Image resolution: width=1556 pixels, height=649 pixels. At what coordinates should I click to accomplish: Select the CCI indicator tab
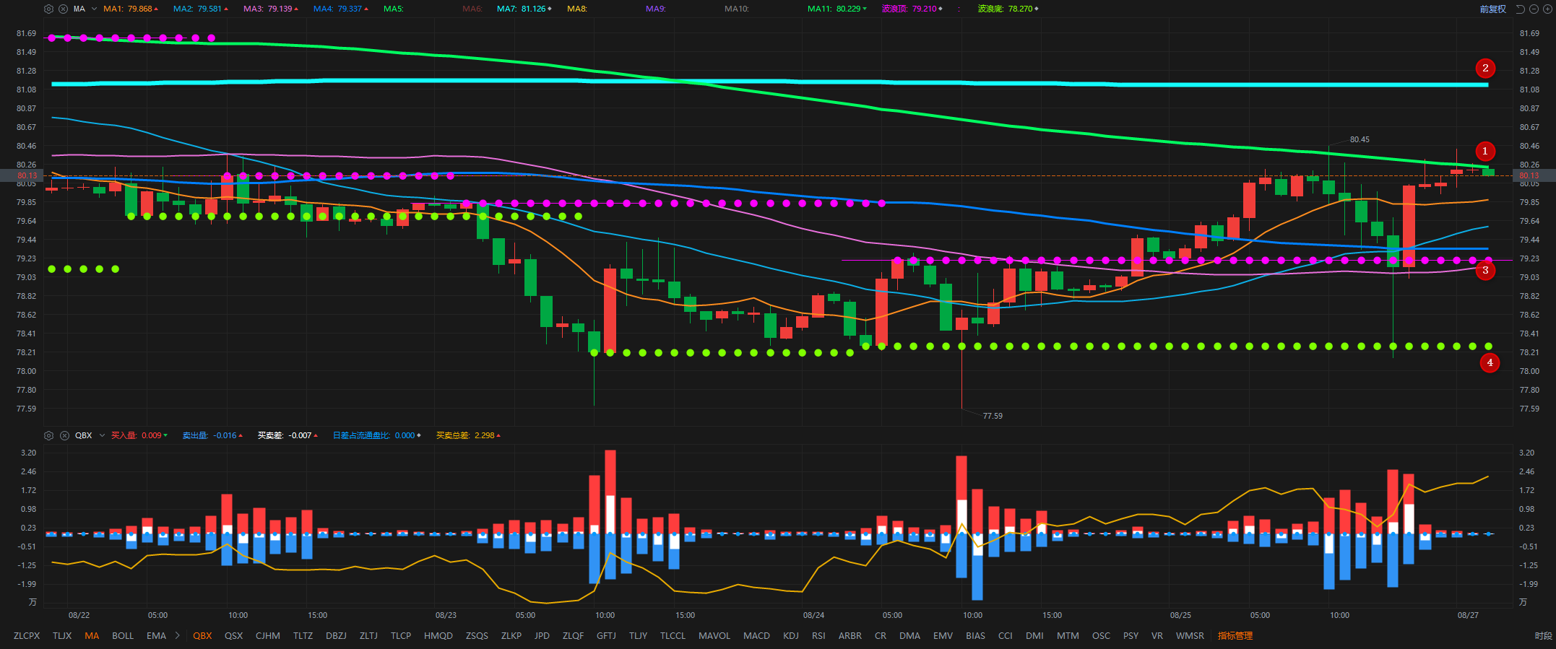1006,635
